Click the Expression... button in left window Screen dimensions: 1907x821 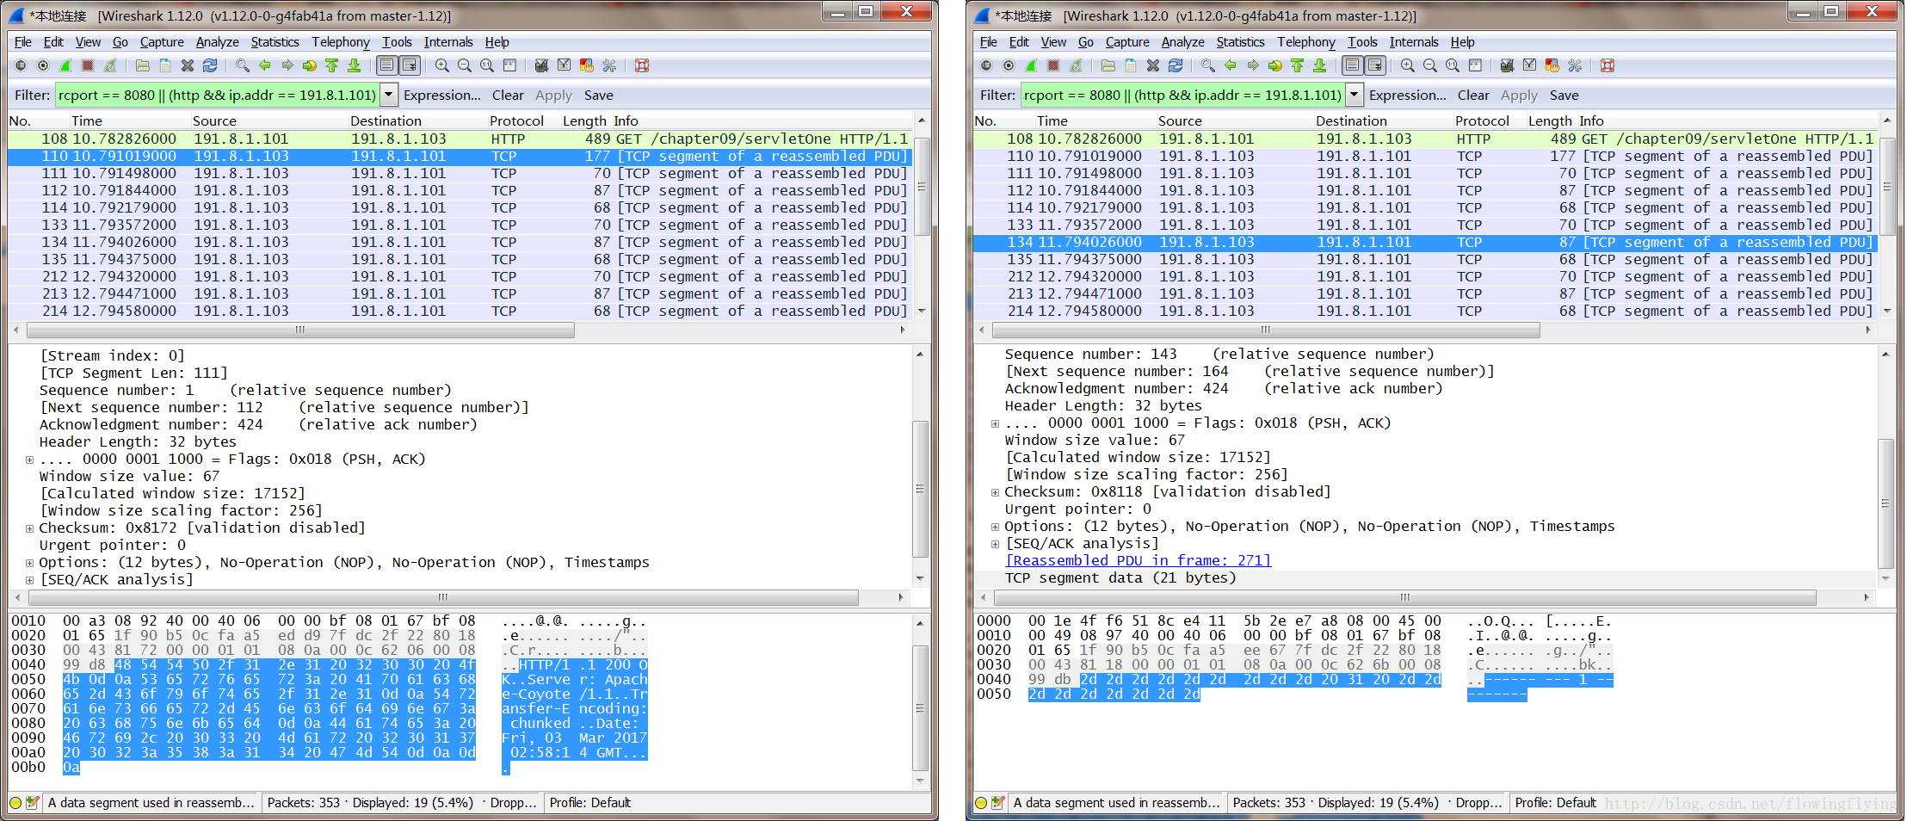click(x=441, y=96)
